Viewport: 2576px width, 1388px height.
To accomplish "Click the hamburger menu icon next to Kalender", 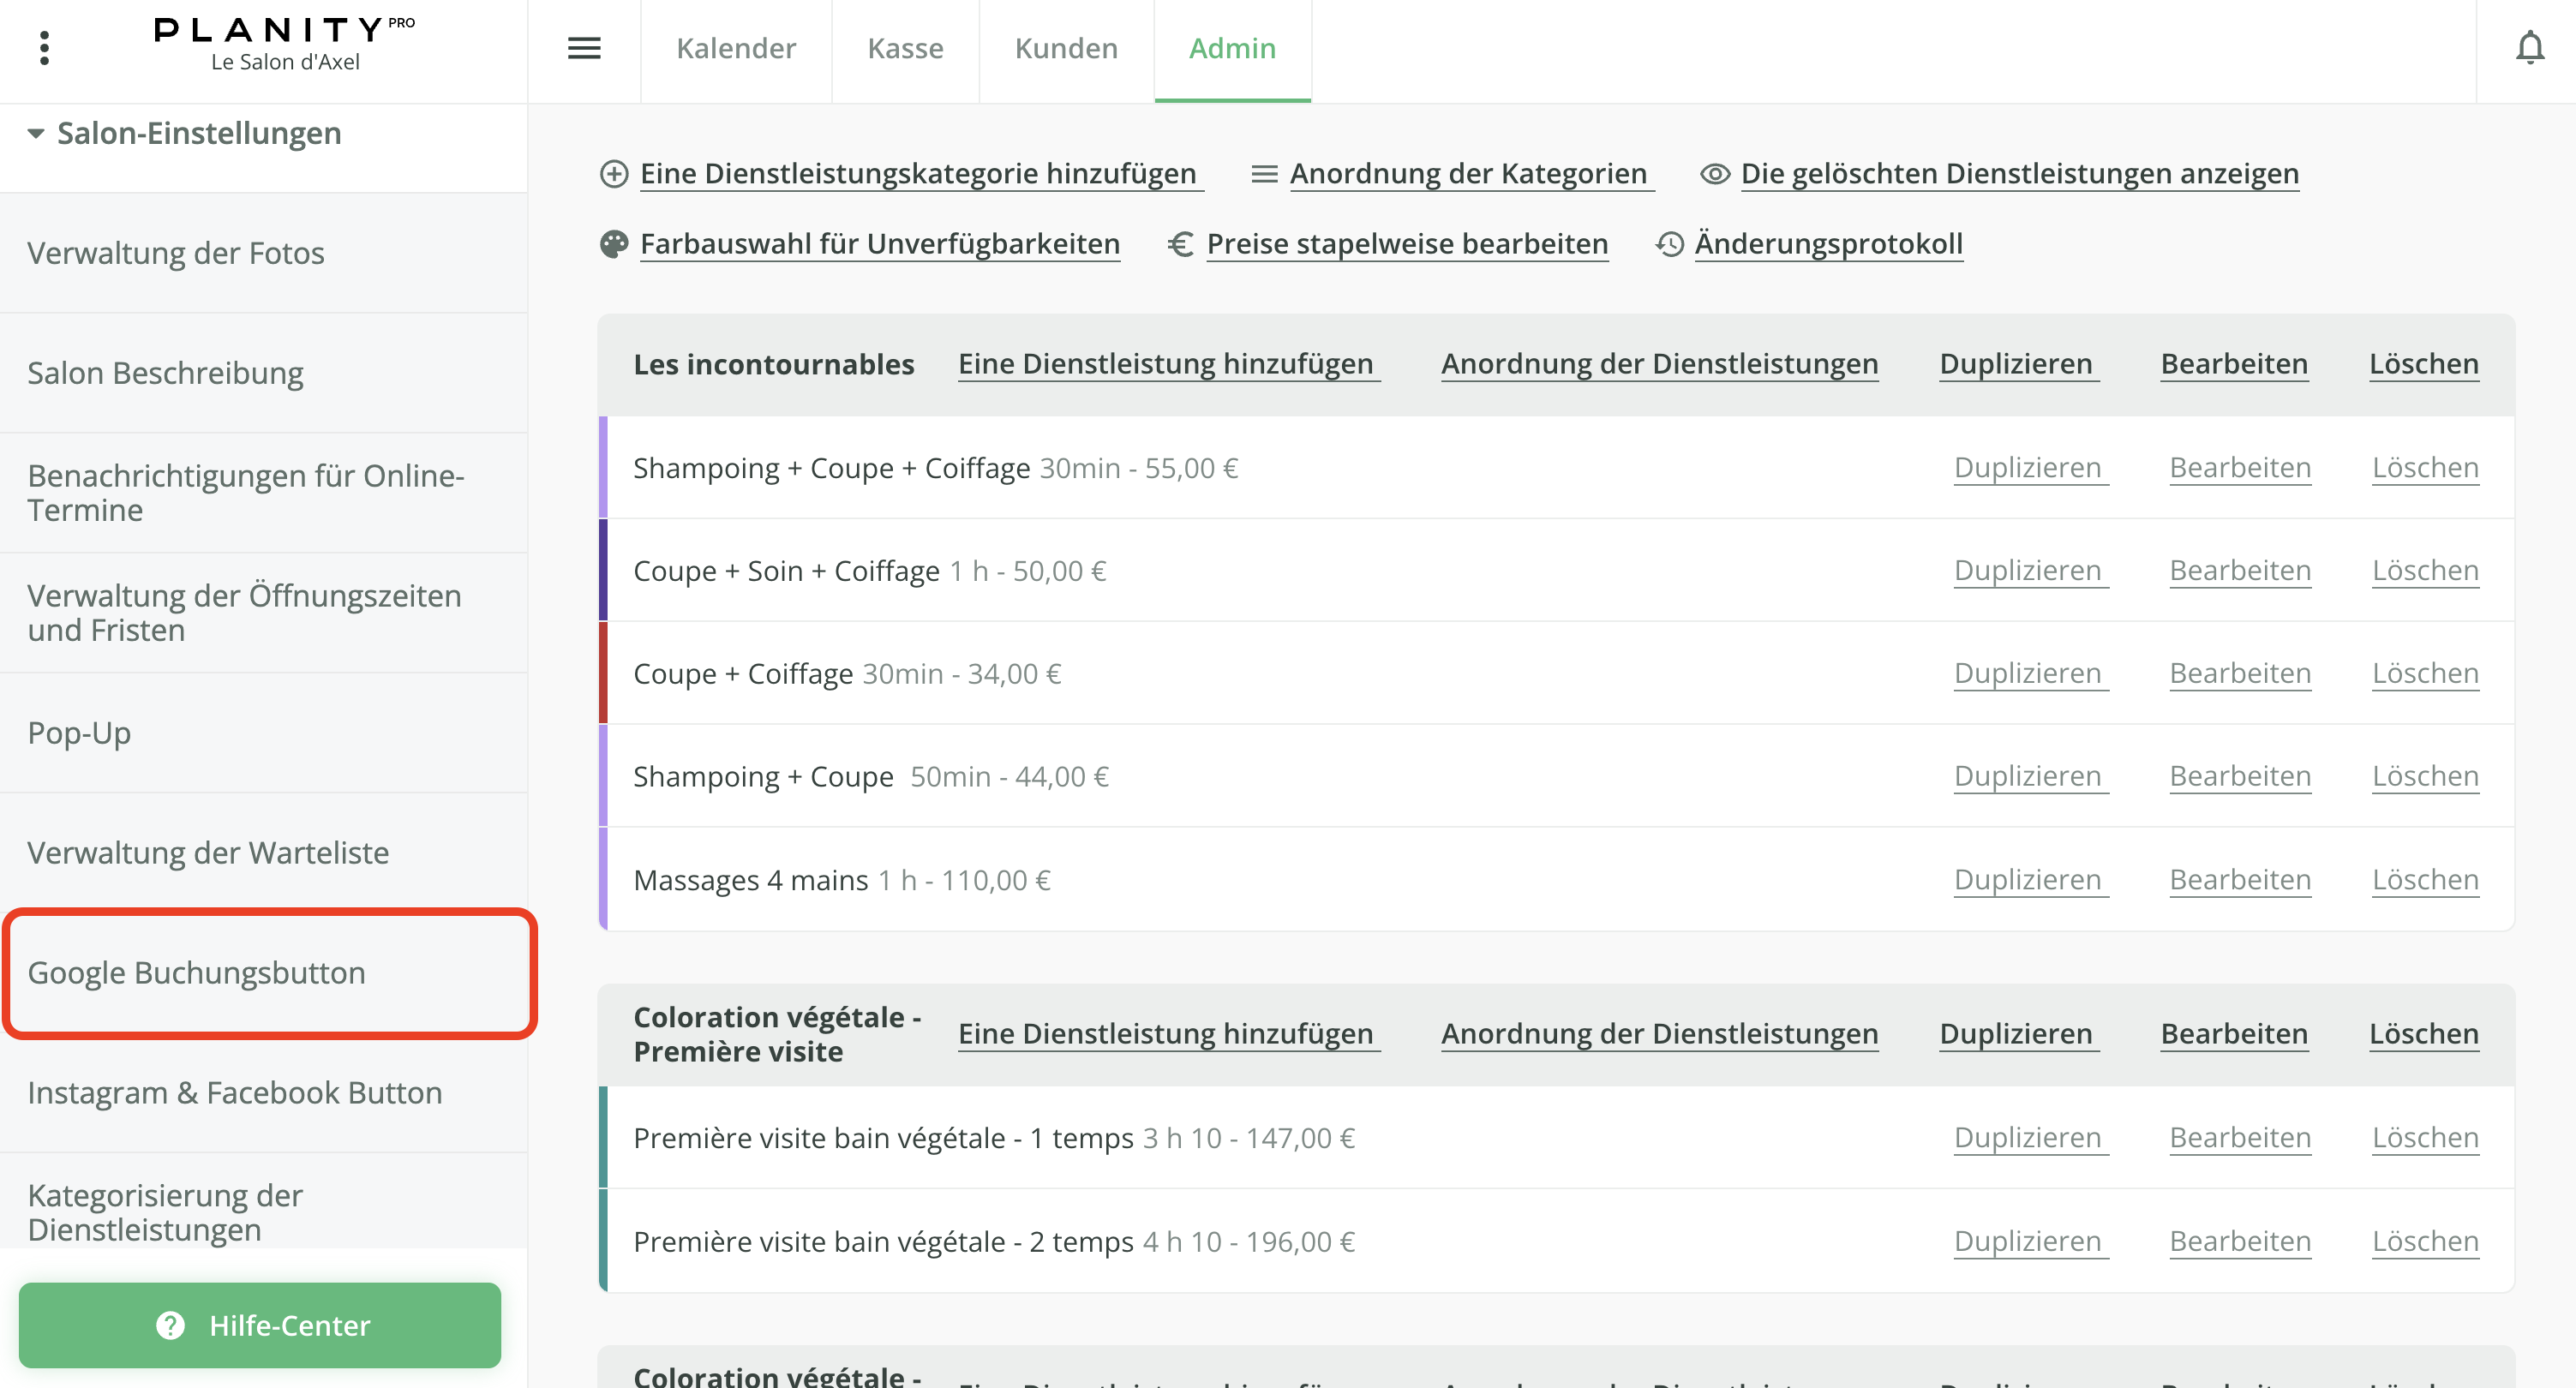I will [584, 47].
